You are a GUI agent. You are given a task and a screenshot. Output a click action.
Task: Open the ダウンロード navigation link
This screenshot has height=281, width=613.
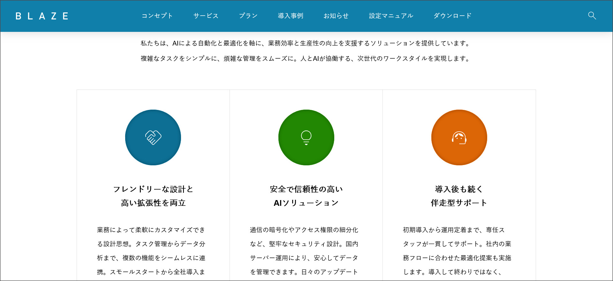pyautogui.click(x=452, y=16)
